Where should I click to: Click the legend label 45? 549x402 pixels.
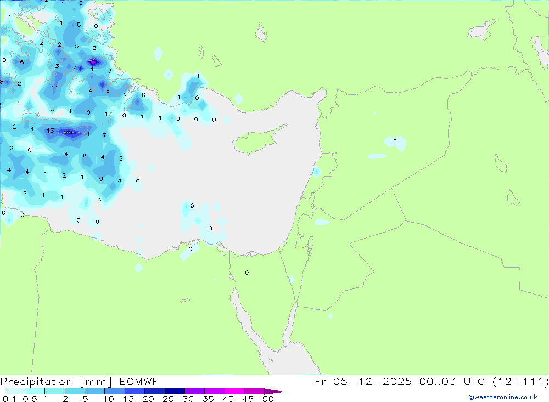coord(248,399)
